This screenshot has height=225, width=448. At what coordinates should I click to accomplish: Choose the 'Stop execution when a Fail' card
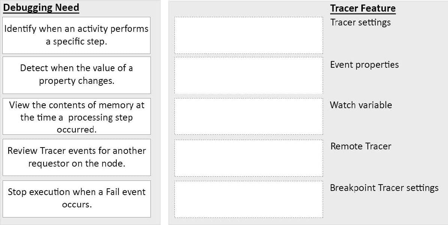pos(77,199)
